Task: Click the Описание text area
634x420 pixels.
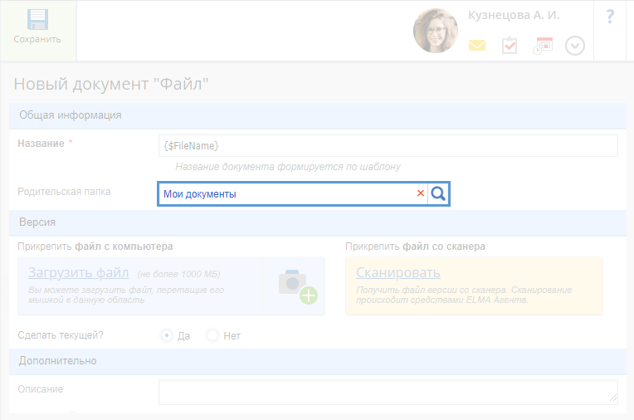Action: coord(388,392)
